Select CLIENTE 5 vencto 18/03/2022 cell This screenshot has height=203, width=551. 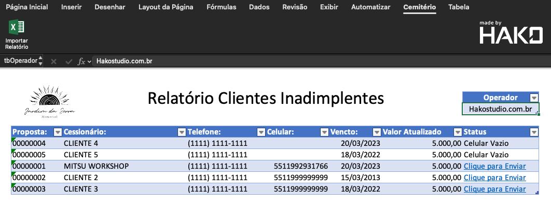[x=355, y=155]
